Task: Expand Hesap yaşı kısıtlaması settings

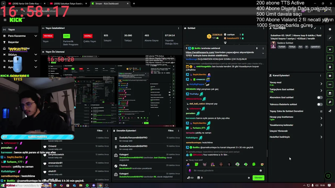Action: (x=321, y=118)
